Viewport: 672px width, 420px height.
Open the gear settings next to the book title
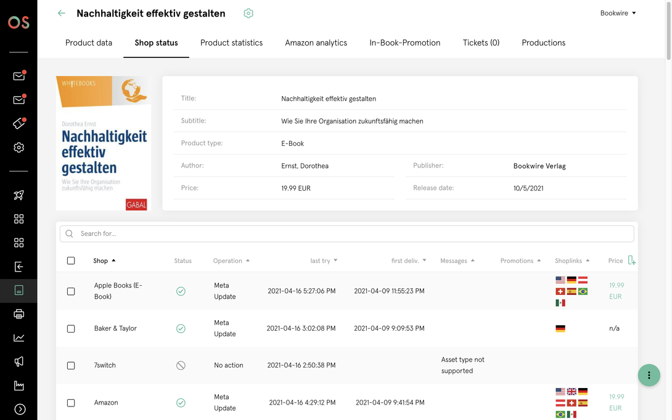pyautogui.click(x=248, y=14)
